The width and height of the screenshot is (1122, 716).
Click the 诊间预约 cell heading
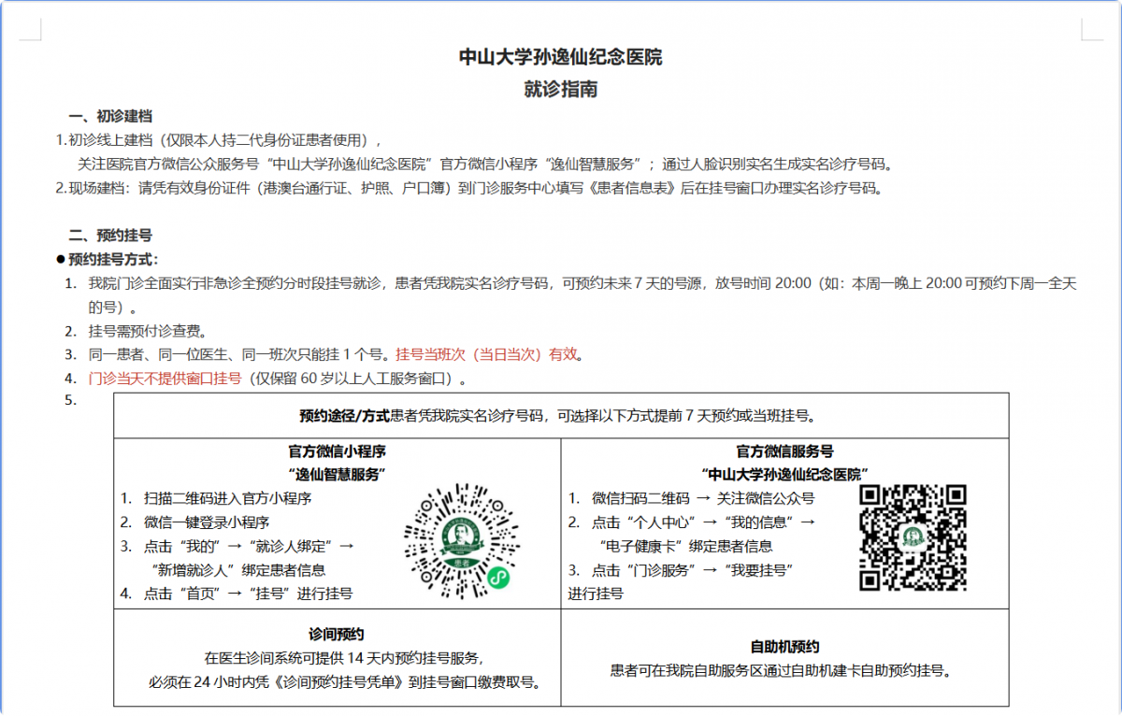[337, 635]
